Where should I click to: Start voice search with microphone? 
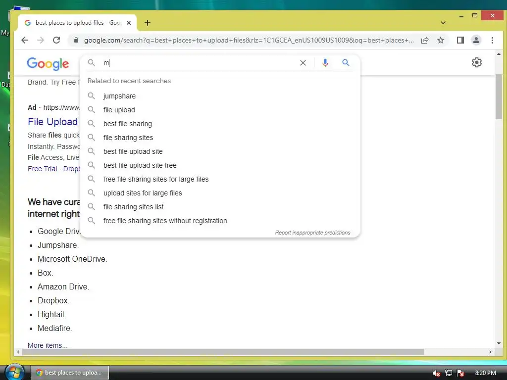point(325,62)
